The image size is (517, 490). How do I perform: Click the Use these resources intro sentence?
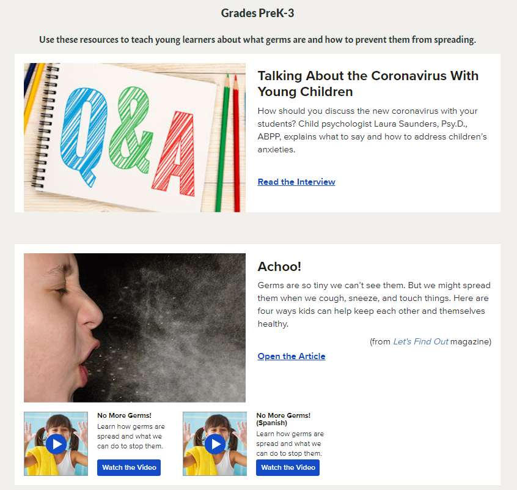[257, 40]
